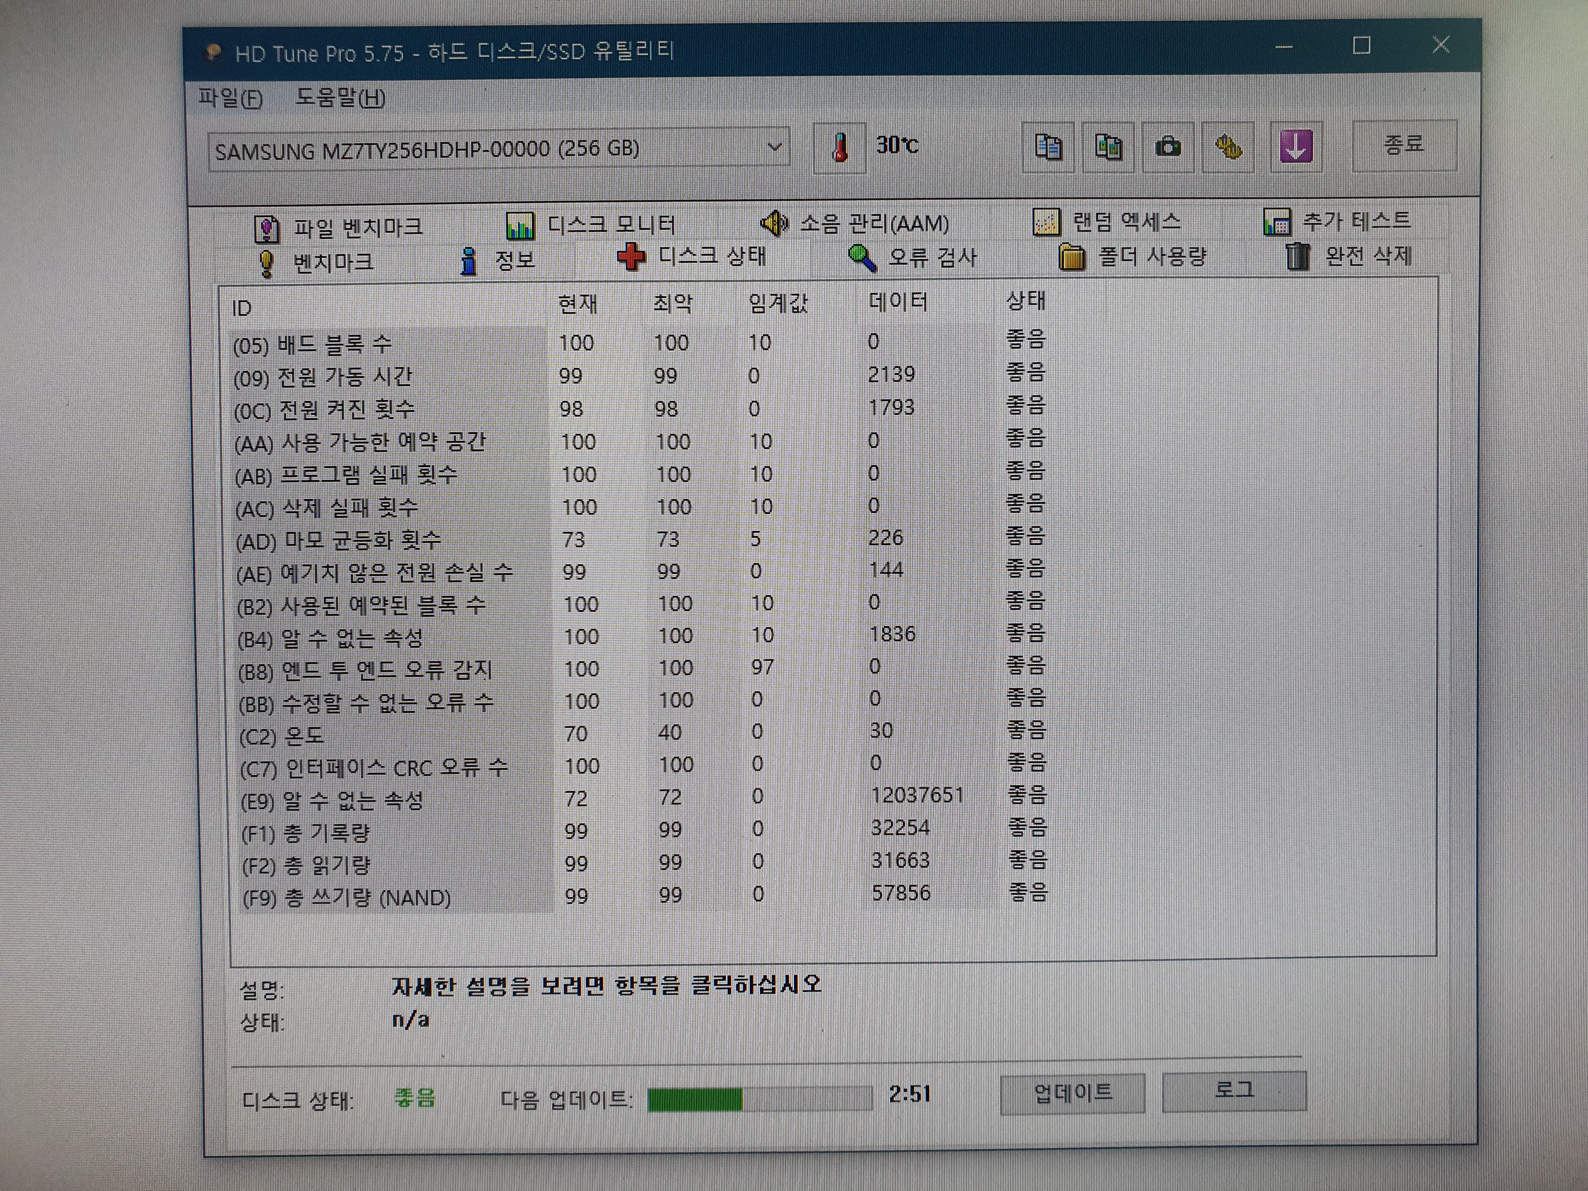This screenshot has width=1588, height=1191.
Task: Select the (AE) 예기치 않은 전원 손실 수 row
Action: pyautogui.click(x=641, y=571)
